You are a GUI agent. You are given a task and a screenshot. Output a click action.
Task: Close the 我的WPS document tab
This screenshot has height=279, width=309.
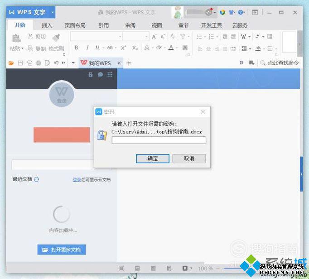tap(119, 63)
